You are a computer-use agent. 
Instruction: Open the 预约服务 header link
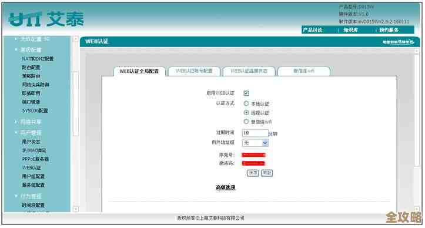tap(389, 30)
